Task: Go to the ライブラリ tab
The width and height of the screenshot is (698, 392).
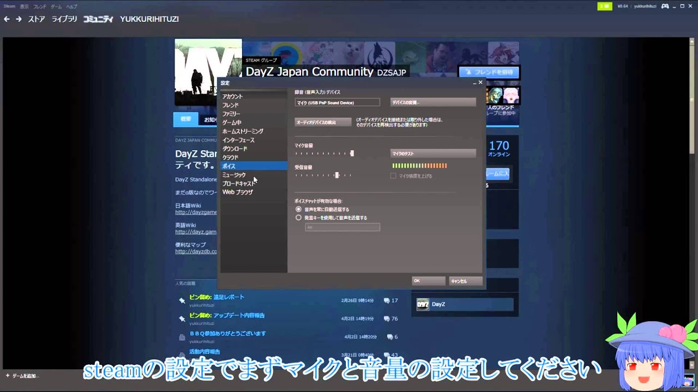Action: point(64,19)
